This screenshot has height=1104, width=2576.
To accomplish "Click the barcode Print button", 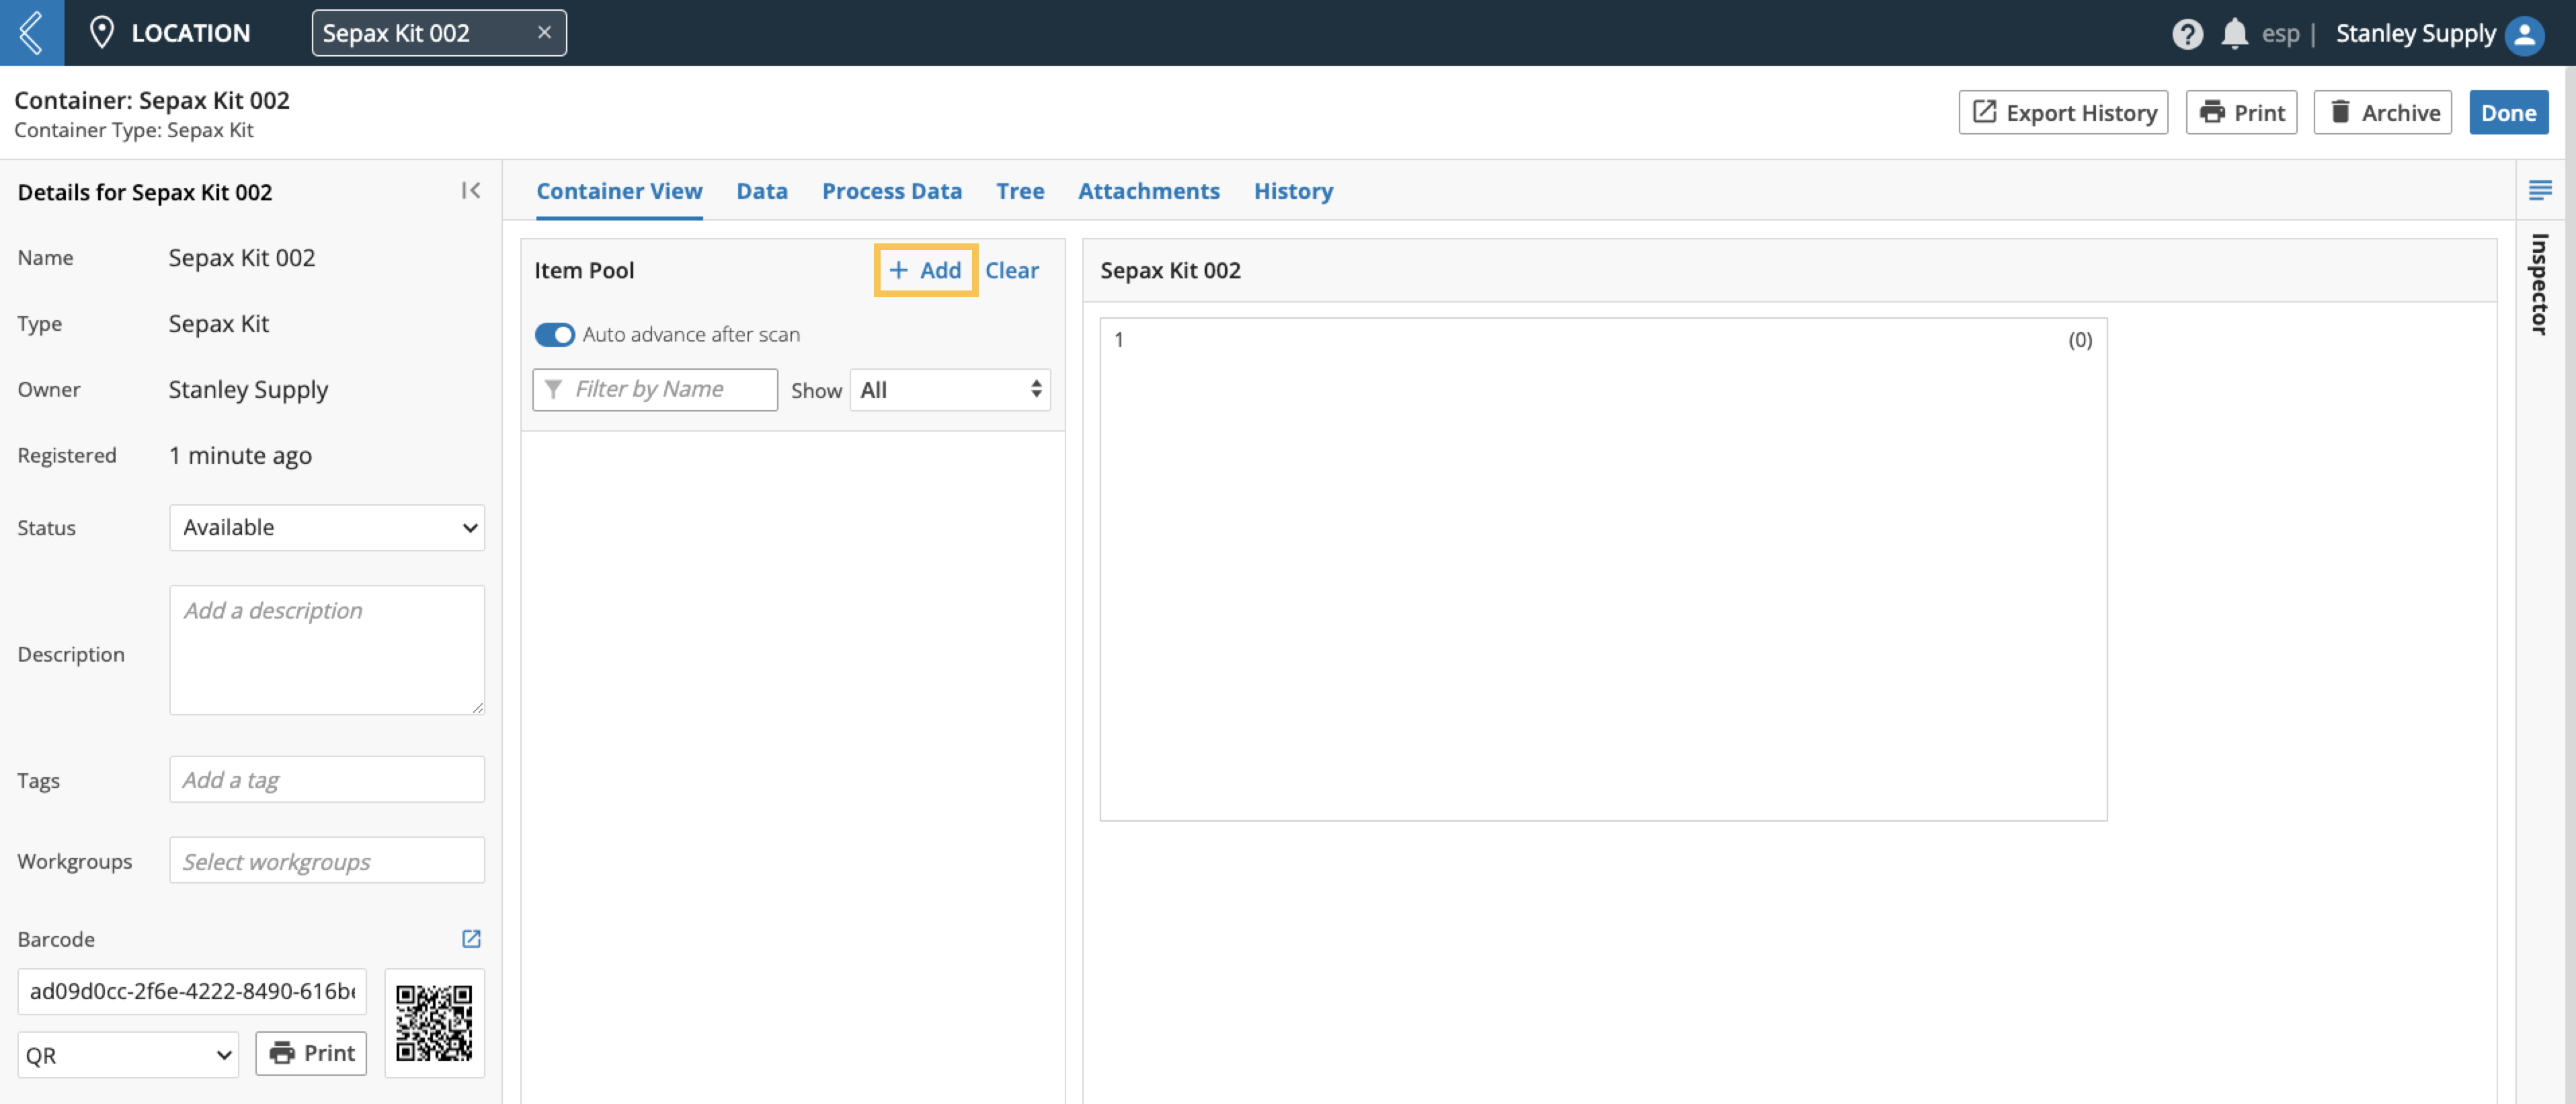I will pyautogui.click(x=311, y=1054).
